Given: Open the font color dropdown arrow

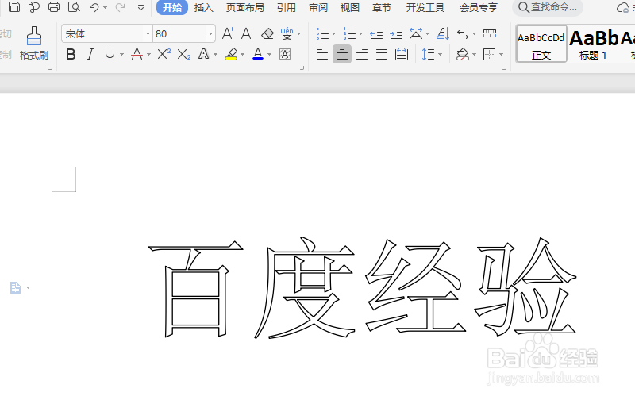Looking at the screenshot, I should [x=270, y=54].
